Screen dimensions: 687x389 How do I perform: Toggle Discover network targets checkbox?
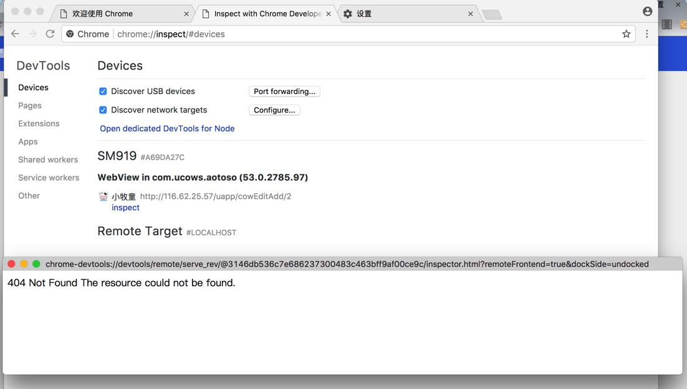tap(103, 110)
